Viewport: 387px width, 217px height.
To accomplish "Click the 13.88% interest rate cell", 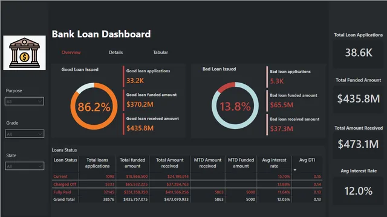I will tap(284, 184).
